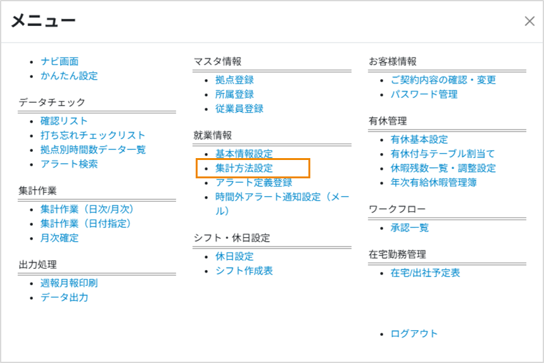
Task: Select 打ち忘れチェックリスト
Action: coord(92,135)
